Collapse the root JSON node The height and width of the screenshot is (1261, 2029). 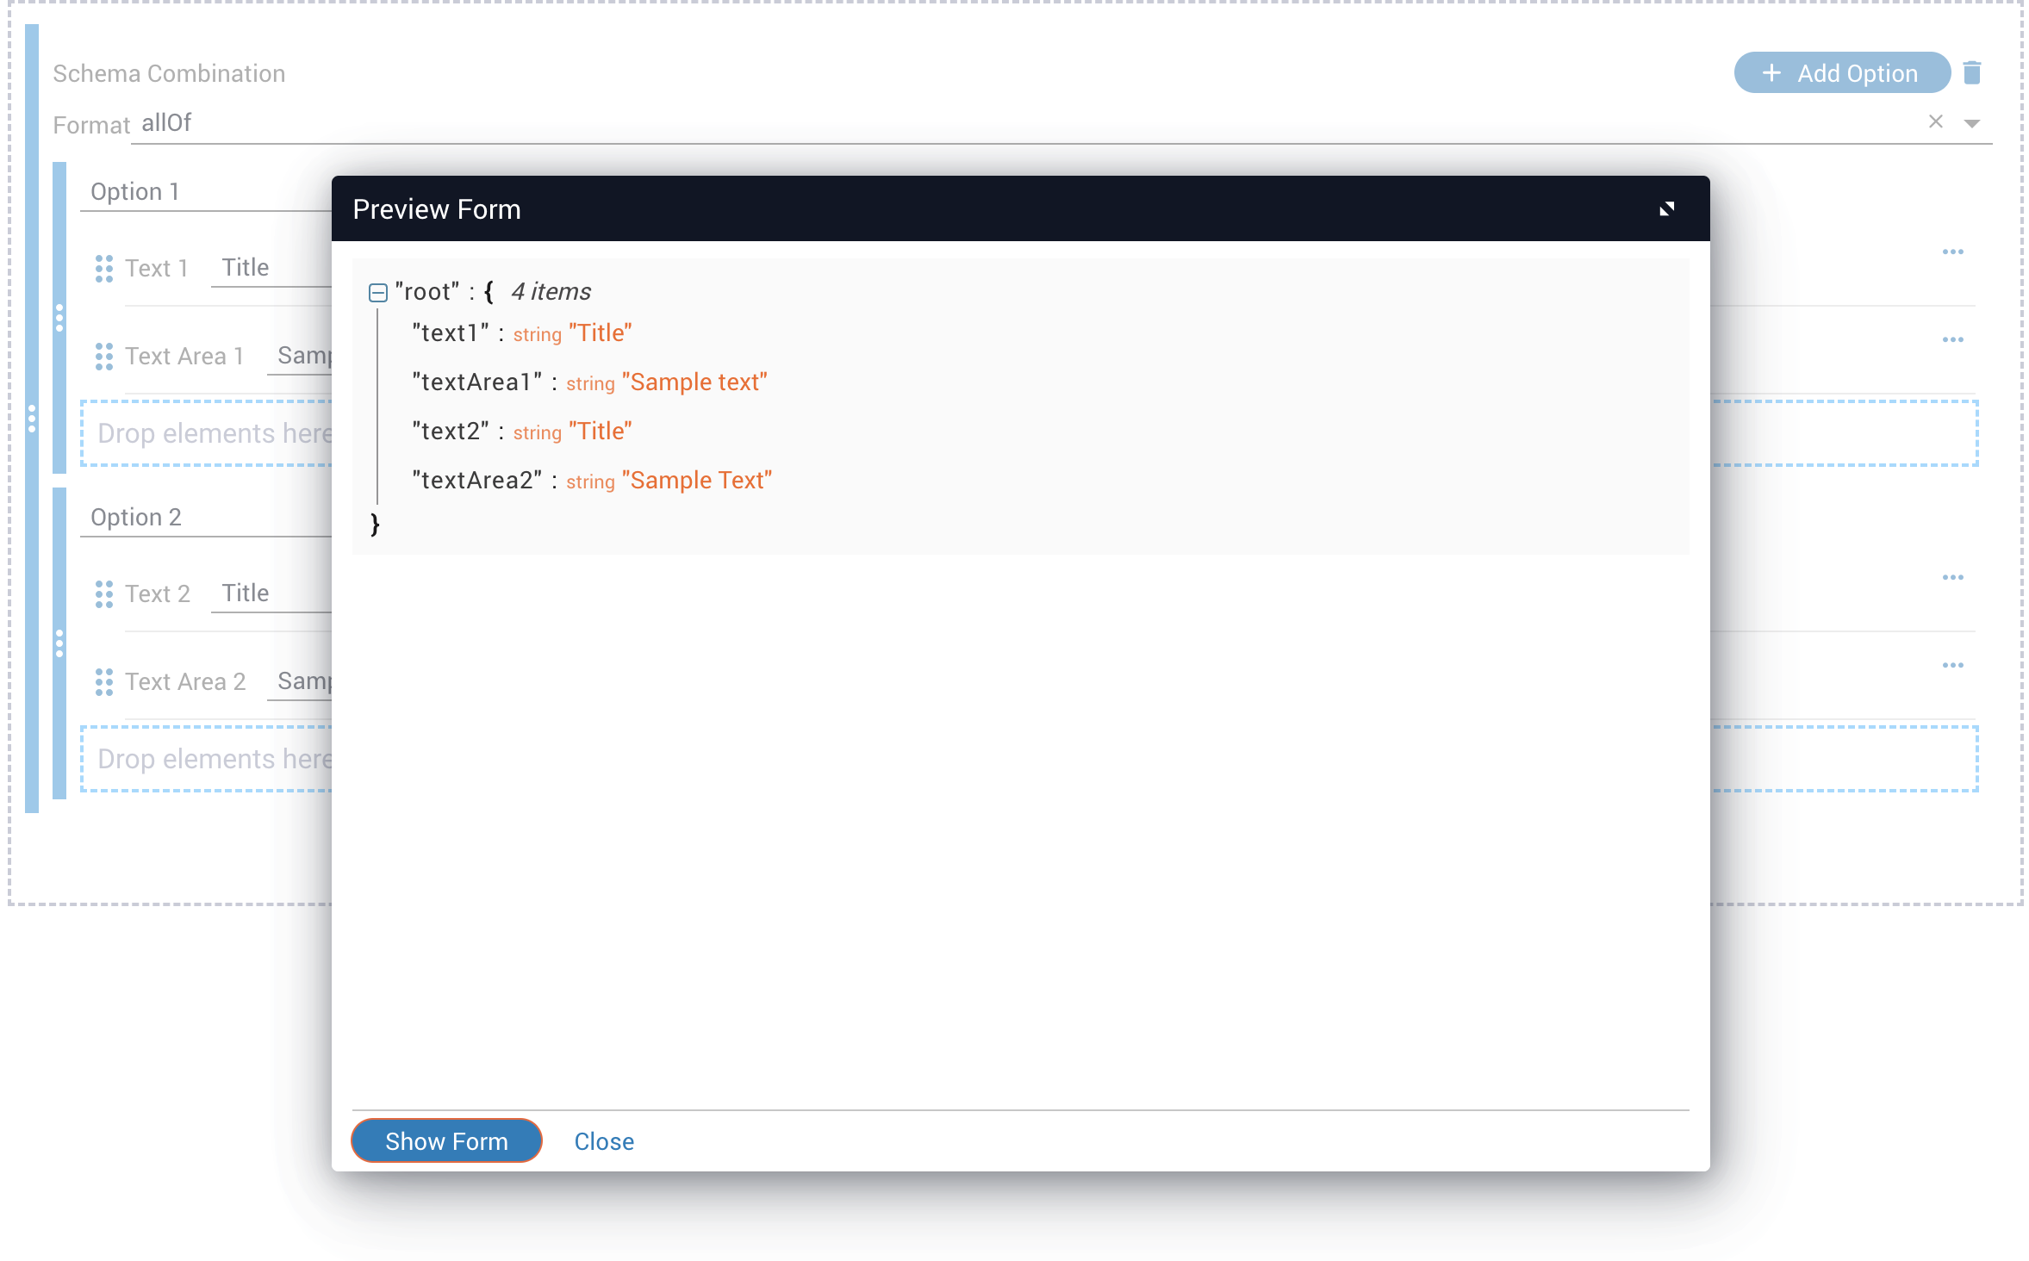tap(377, 293)
